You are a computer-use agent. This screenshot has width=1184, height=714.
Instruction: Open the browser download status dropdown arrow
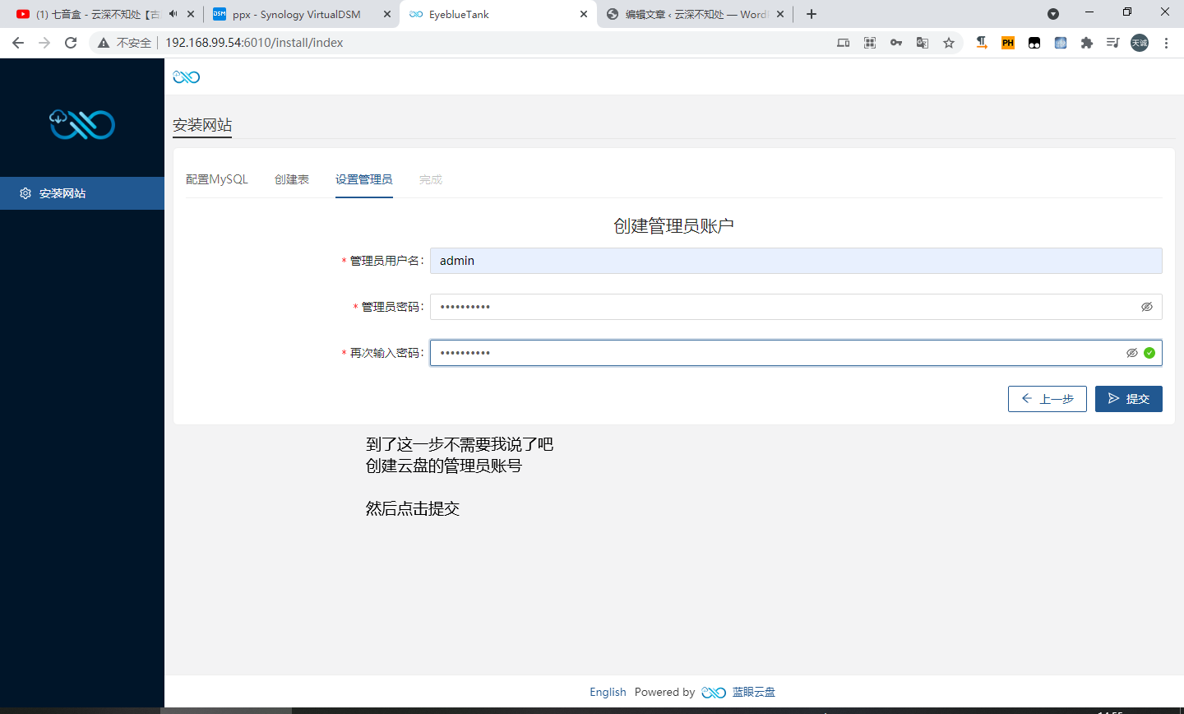tap(1053, 14)
